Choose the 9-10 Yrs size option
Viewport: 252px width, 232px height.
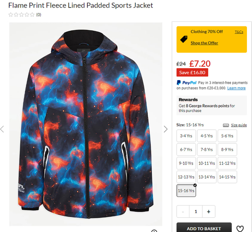pyautogui.click(x=186, y=163)
